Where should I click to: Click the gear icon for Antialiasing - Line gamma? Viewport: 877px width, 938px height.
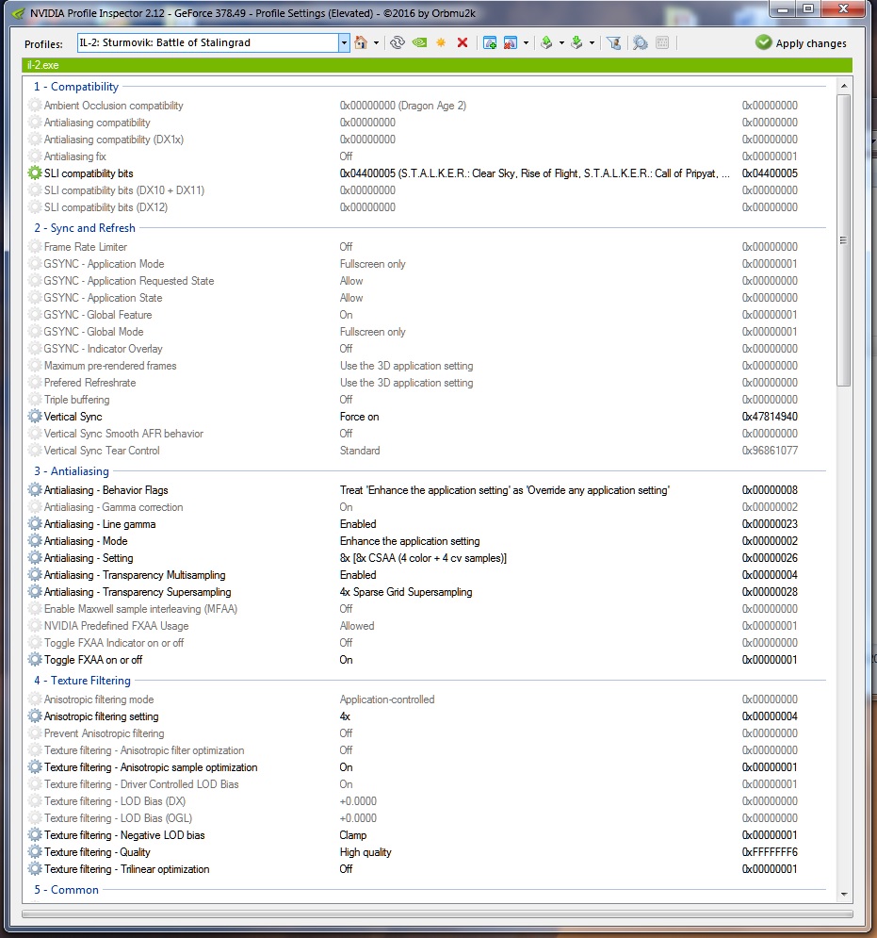(35, 524)
